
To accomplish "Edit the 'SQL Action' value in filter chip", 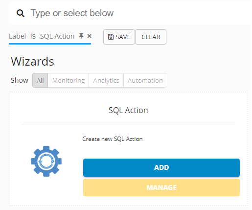I will (57, 36).
